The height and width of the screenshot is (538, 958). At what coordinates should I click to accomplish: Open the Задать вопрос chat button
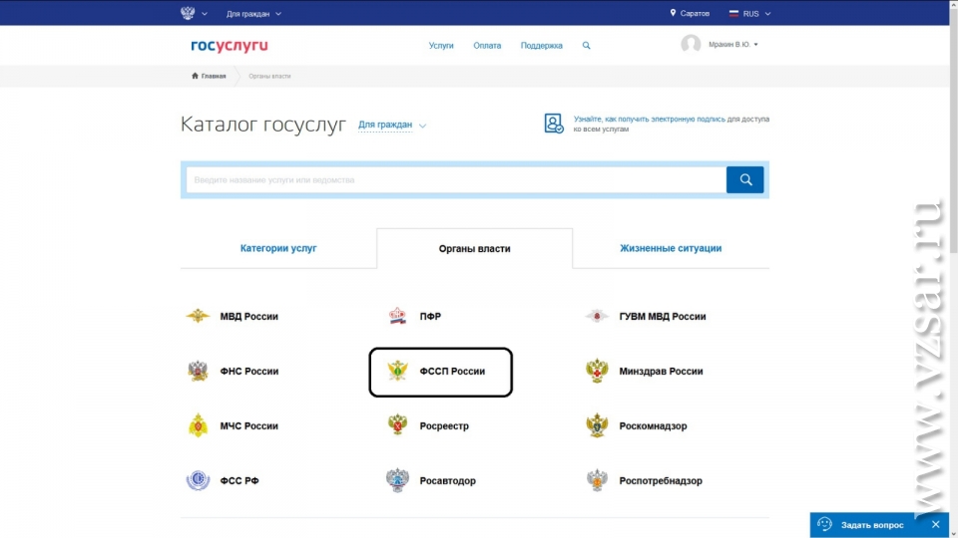[872, 525]
